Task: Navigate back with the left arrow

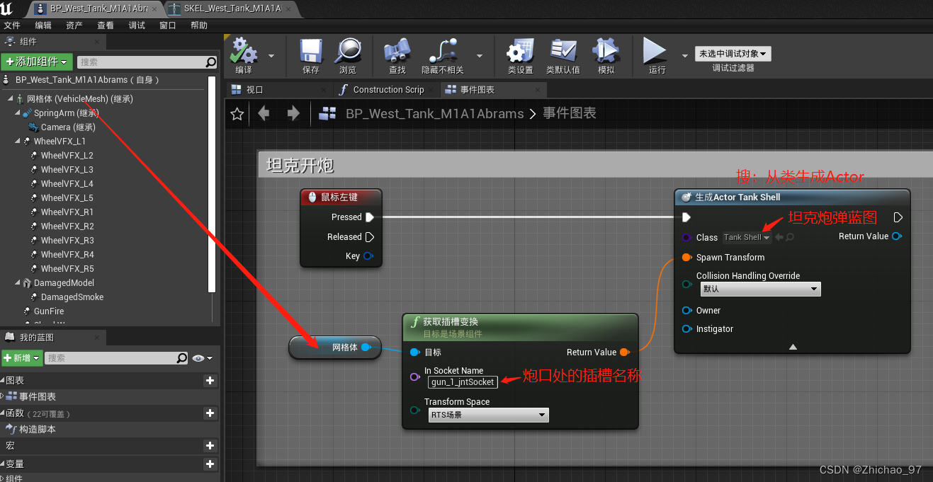Action: click(264, 113)
